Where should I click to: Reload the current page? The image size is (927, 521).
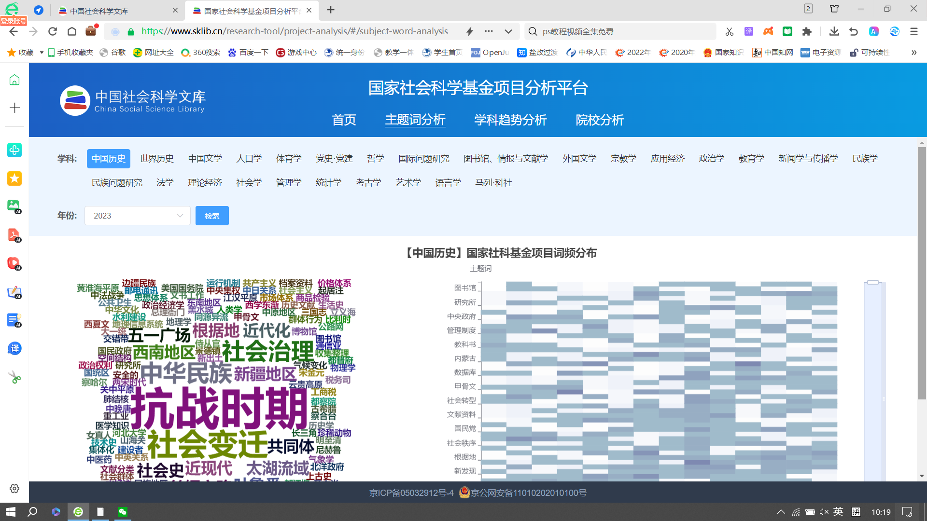point(53,32)
